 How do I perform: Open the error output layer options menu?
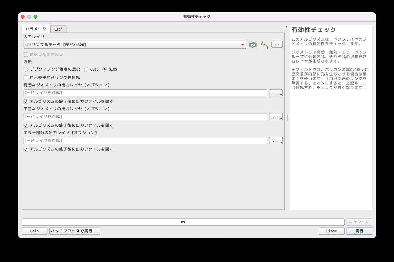276,141
